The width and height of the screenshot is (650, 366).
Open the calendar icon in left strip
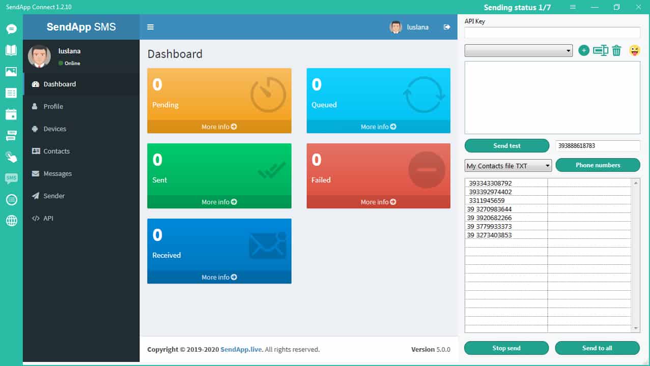pyautogui.click(x=11, y=114)
